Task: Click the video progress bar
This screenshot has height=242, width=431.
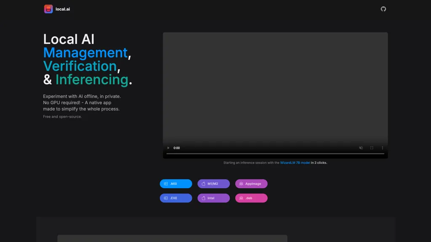Action: 275,154
